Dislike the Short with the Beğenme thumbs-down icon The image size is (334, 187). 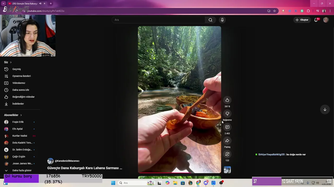227,113
